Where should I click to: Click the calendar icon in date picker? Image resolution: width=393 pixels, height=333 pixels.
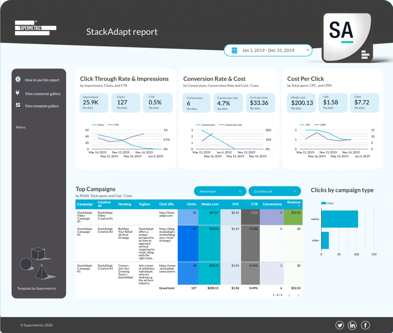click(x=235, y=50)
